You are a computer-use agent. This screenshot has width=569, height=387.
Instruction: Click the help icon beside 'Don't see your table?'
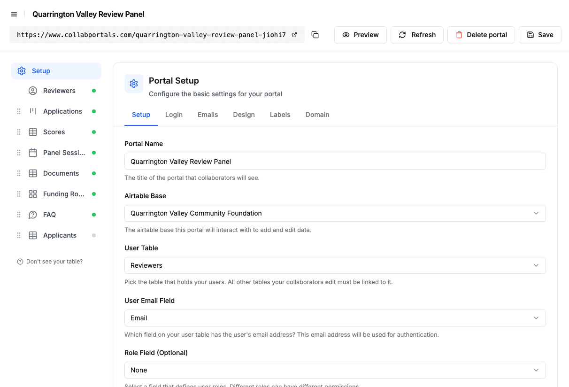[x=20, y=262]
